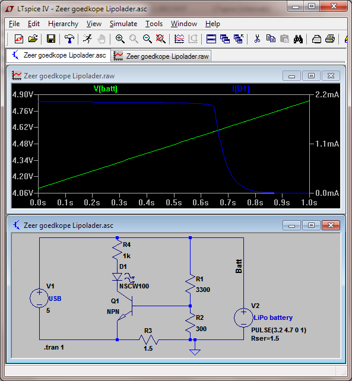Autorange the waveform plot axes
Viewport: 352px width, 381px height.
[179, 39]
